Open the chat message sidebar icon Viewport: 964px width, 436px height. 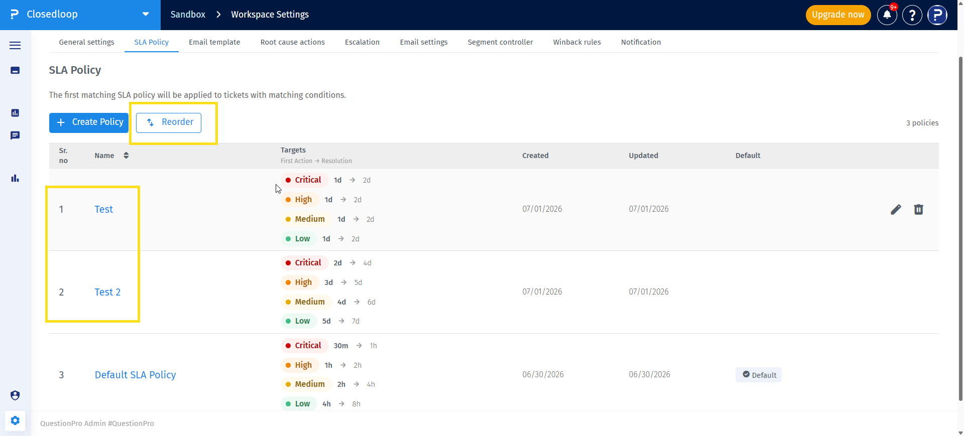point(15,135)
